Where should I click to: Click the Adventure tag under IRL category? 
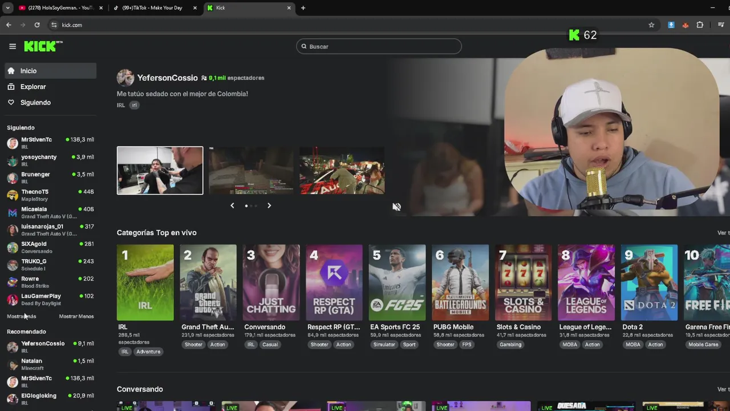148,352
